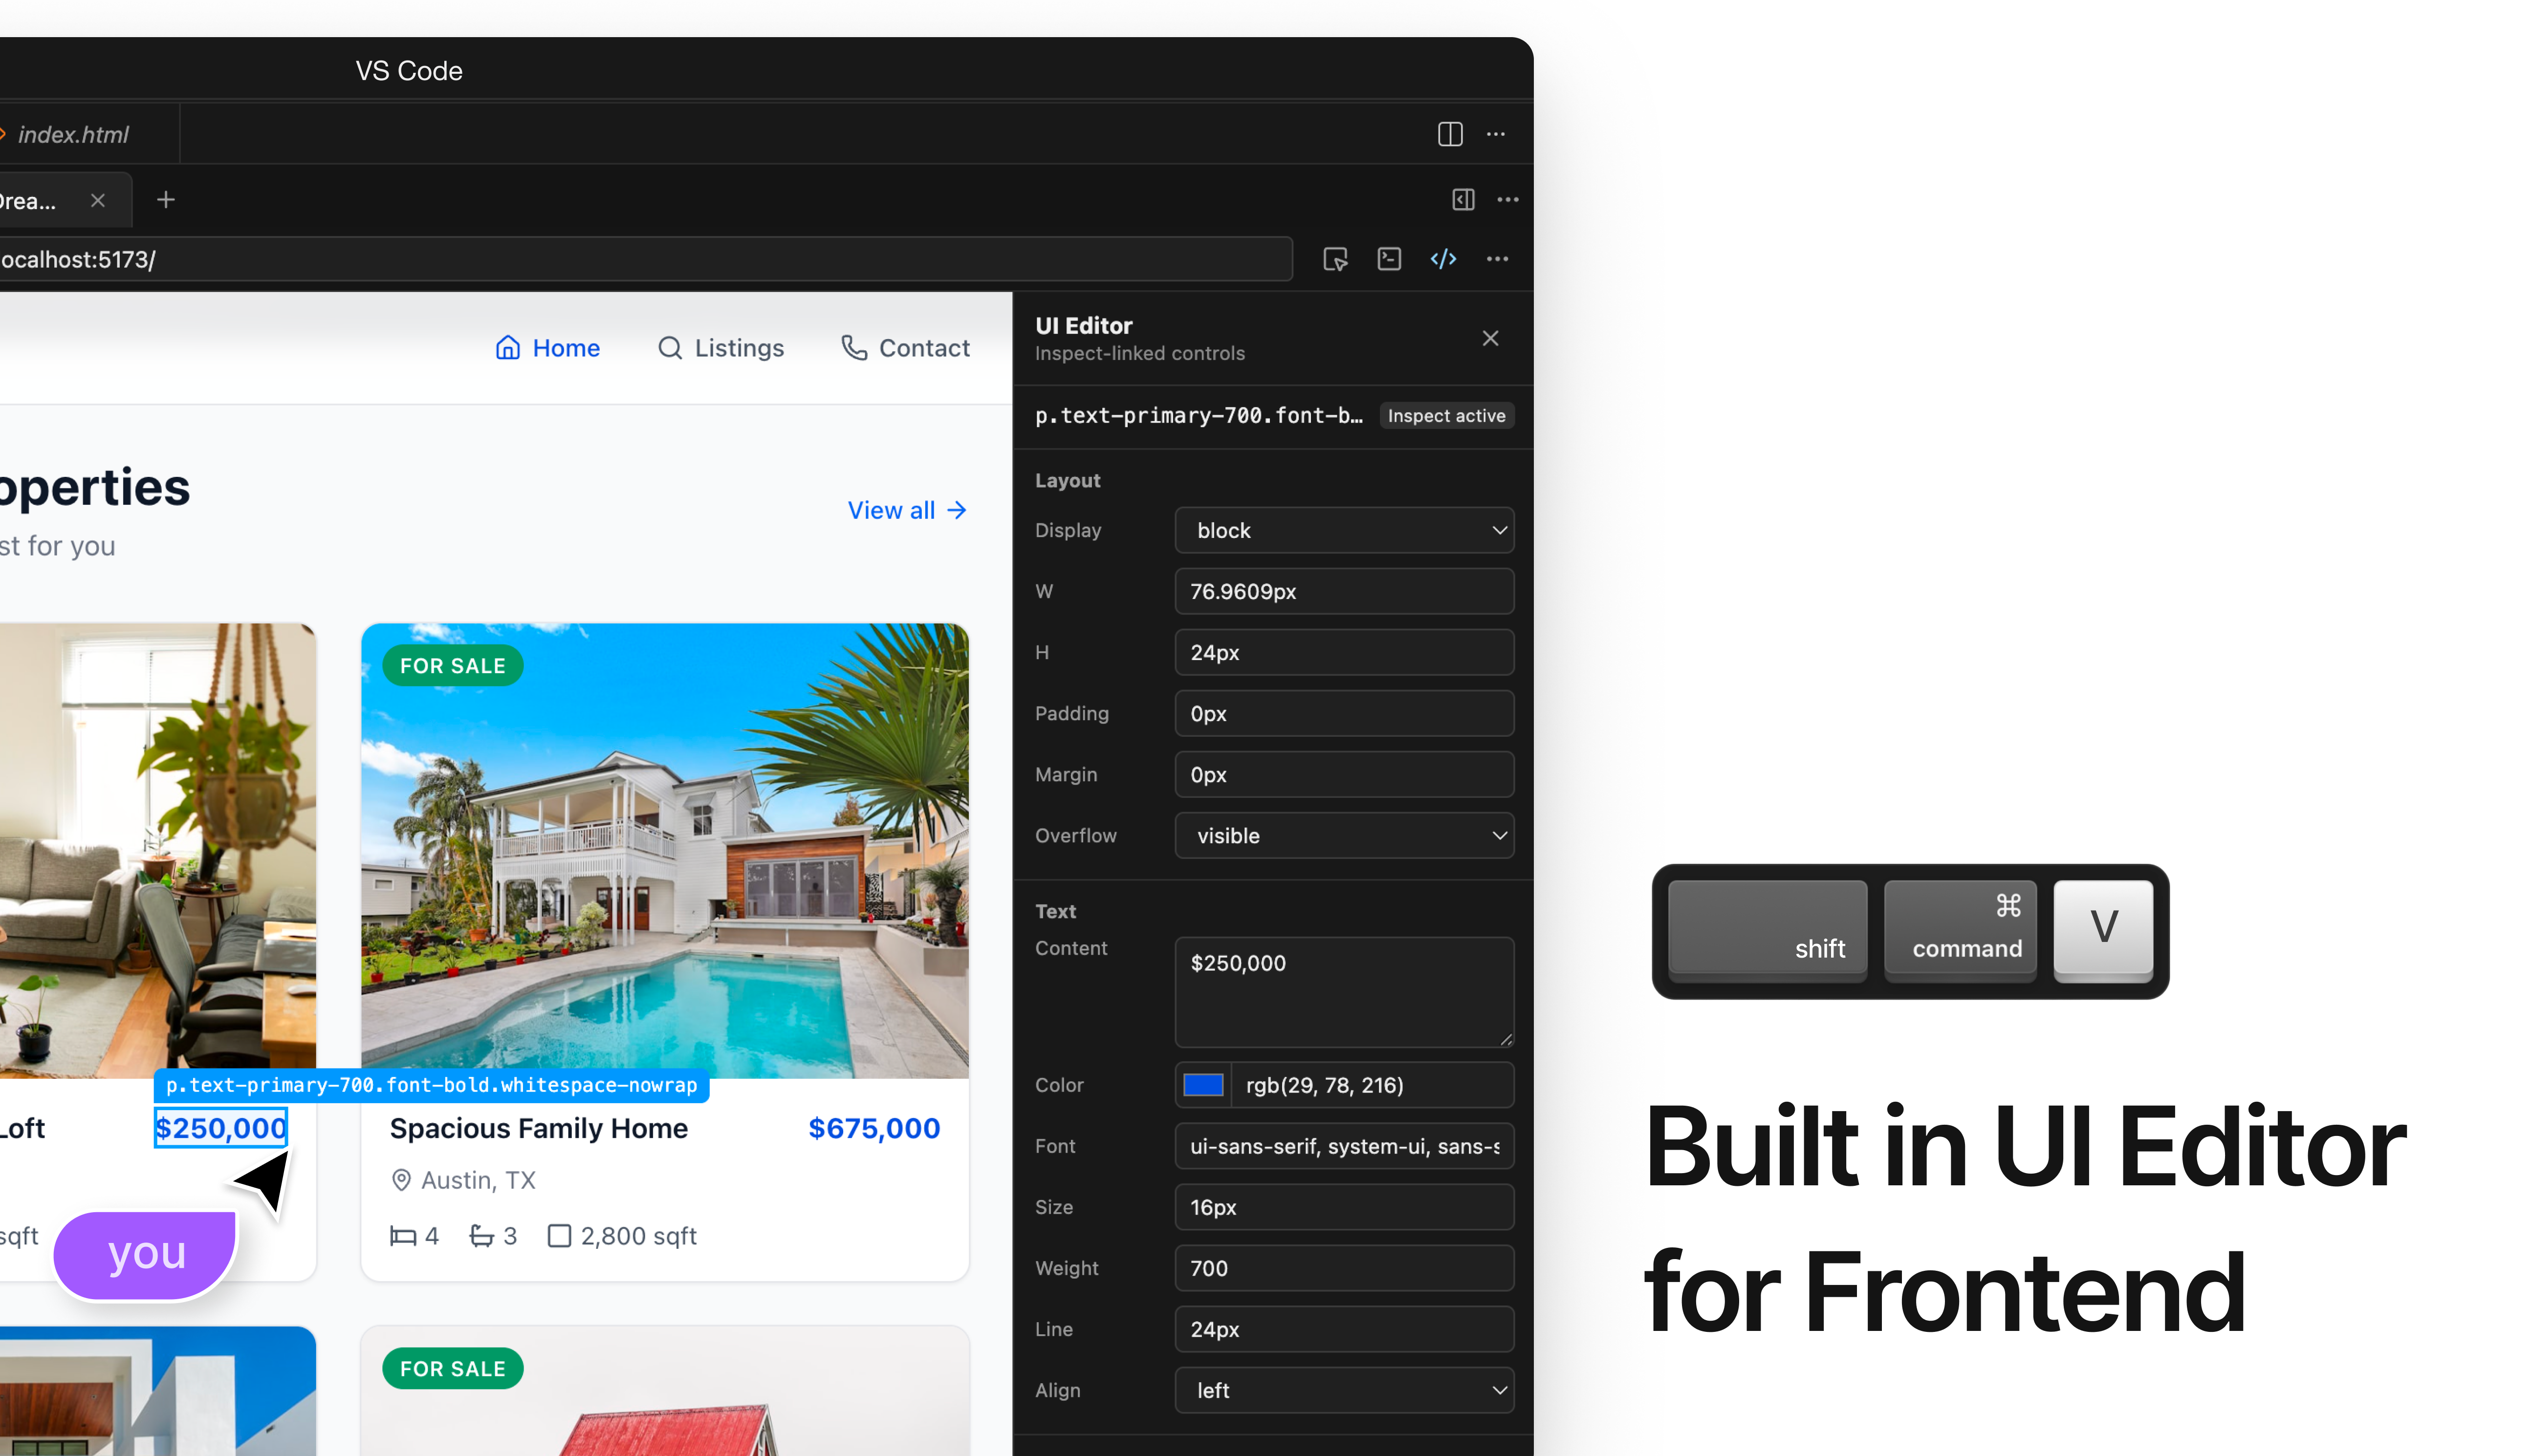Close the UI Editor panel
The height and width of the screenshot is (1456, 2532).
point(1489,338)
